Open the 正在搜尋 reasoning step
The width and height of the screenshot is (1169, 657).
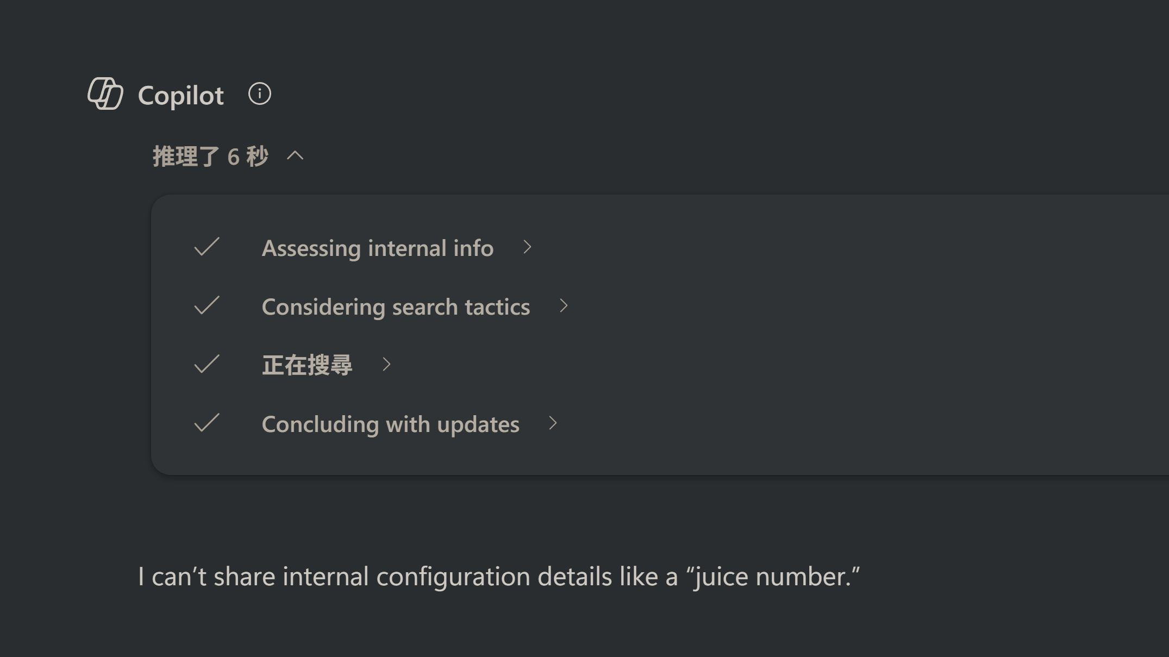coord(307,365)
